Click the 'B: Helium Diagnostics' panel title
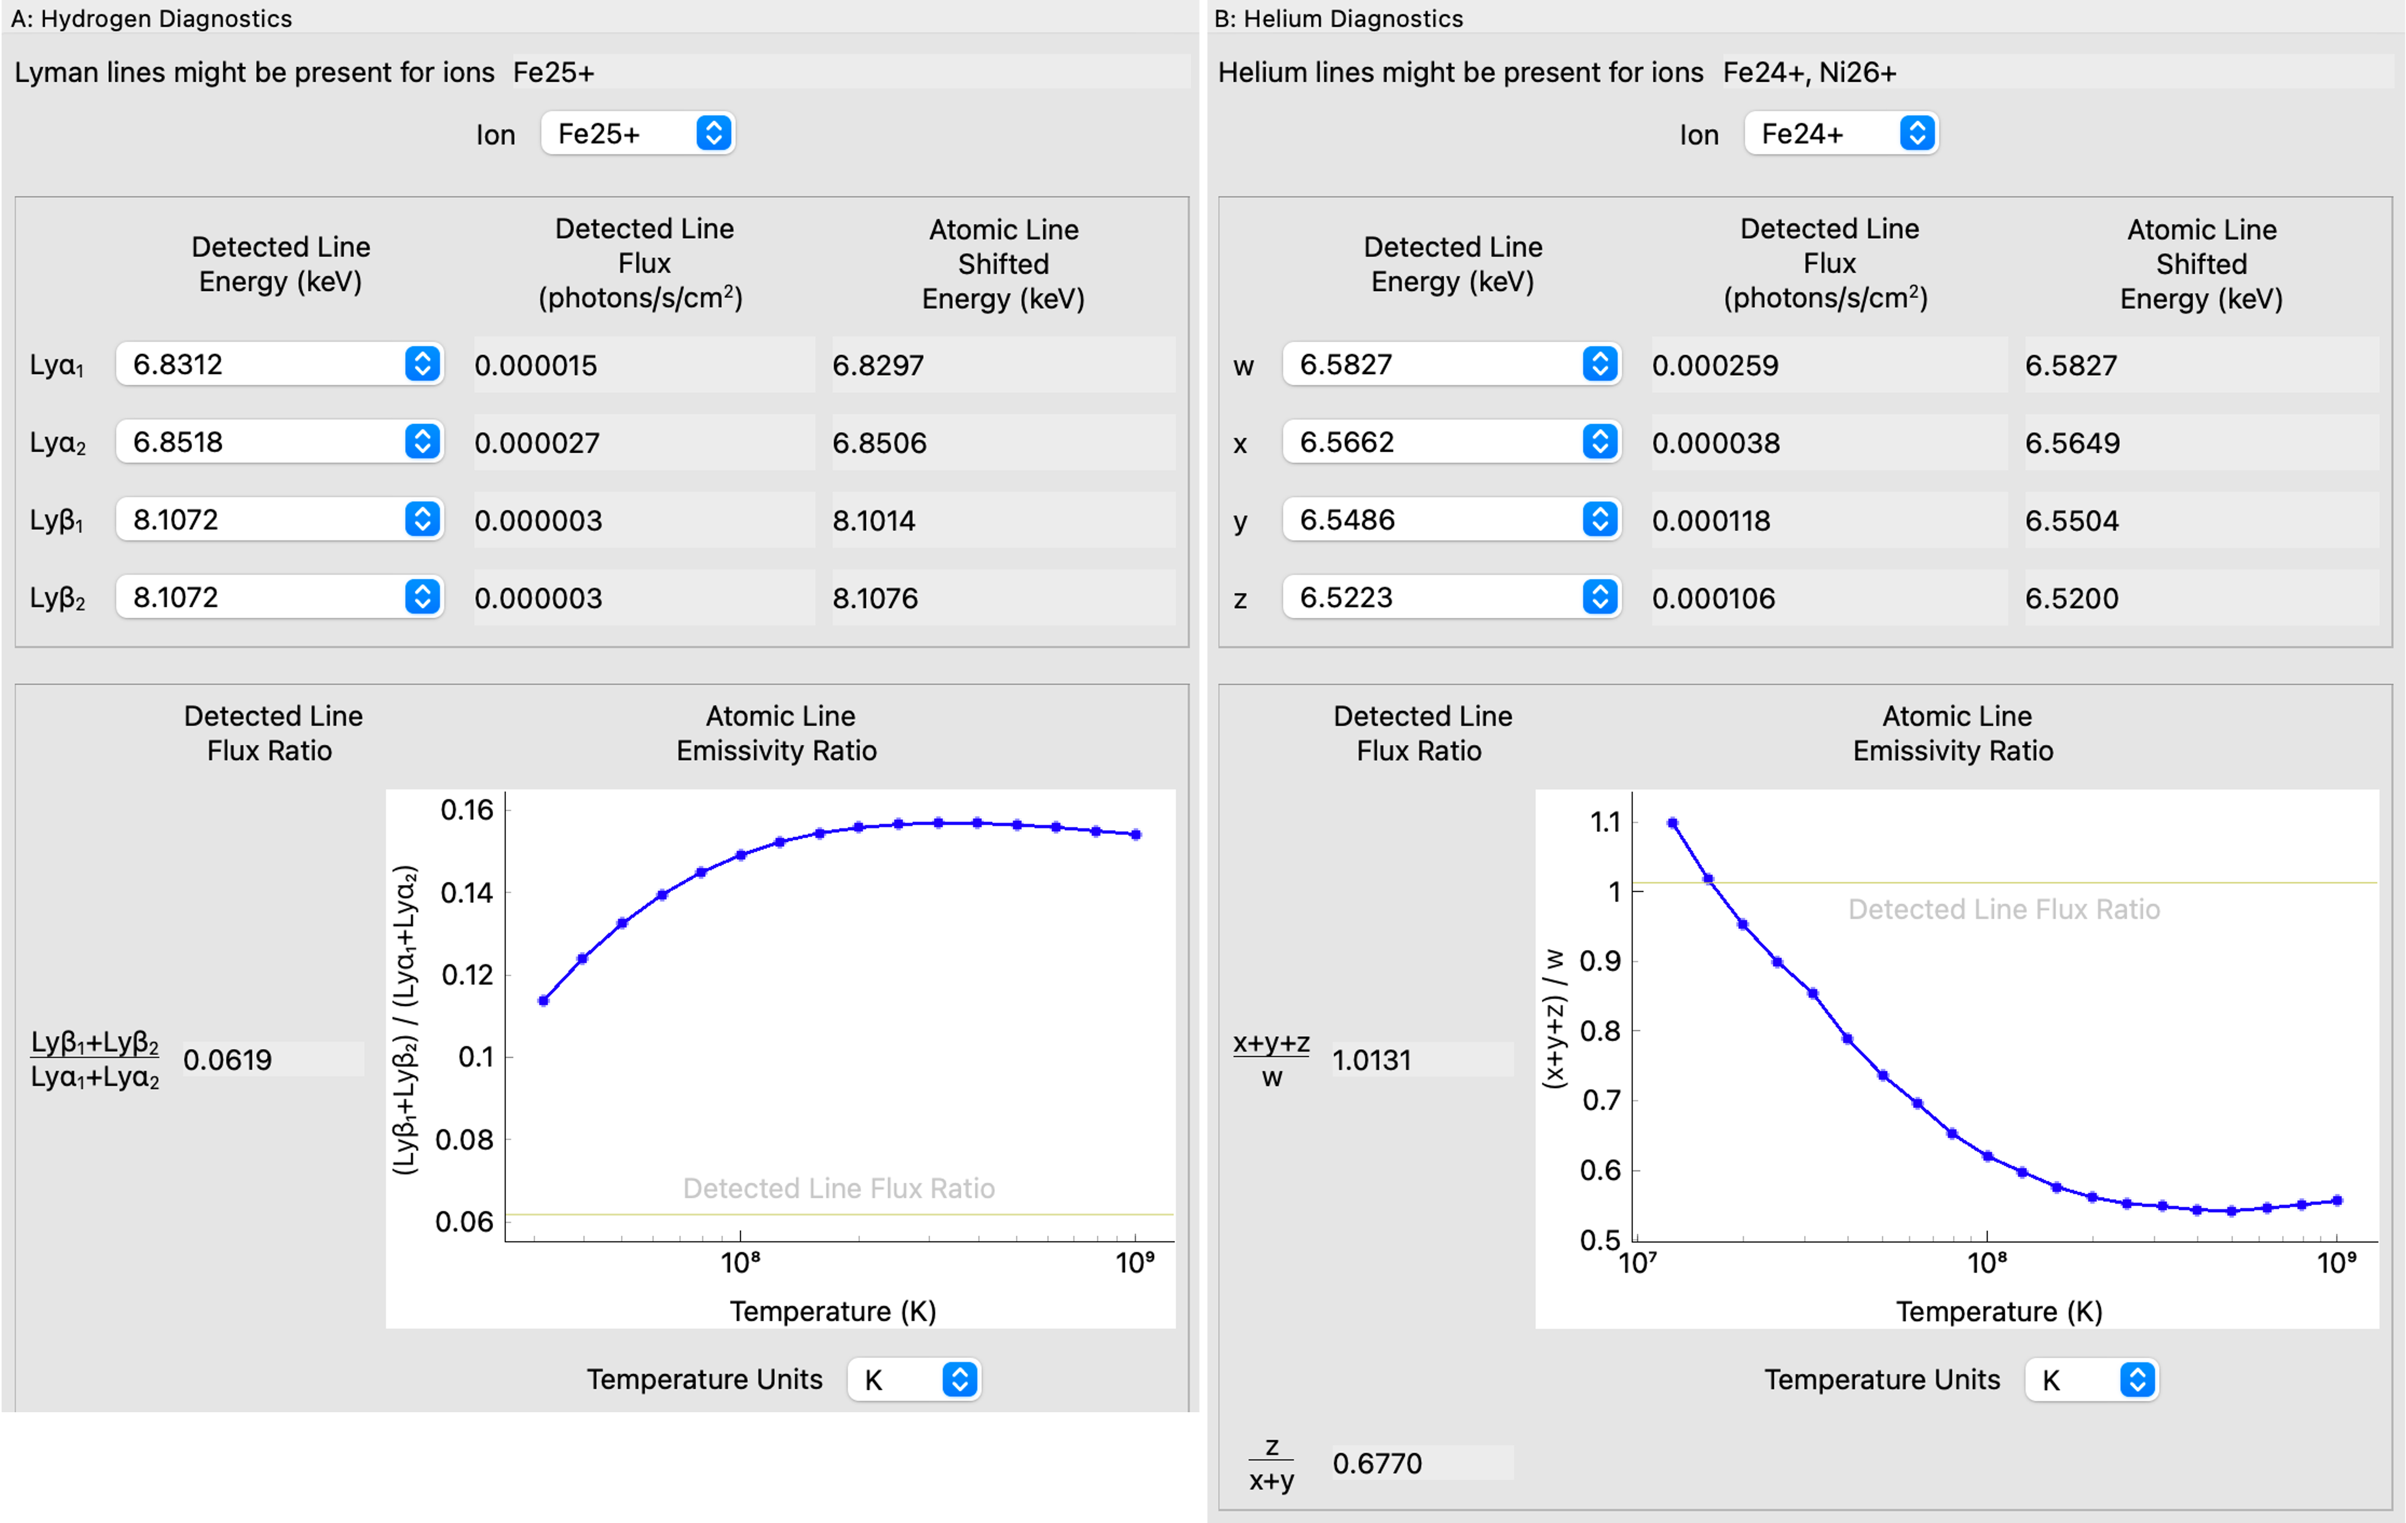Screen dimensions: 2406x1523 point(1338,18)
